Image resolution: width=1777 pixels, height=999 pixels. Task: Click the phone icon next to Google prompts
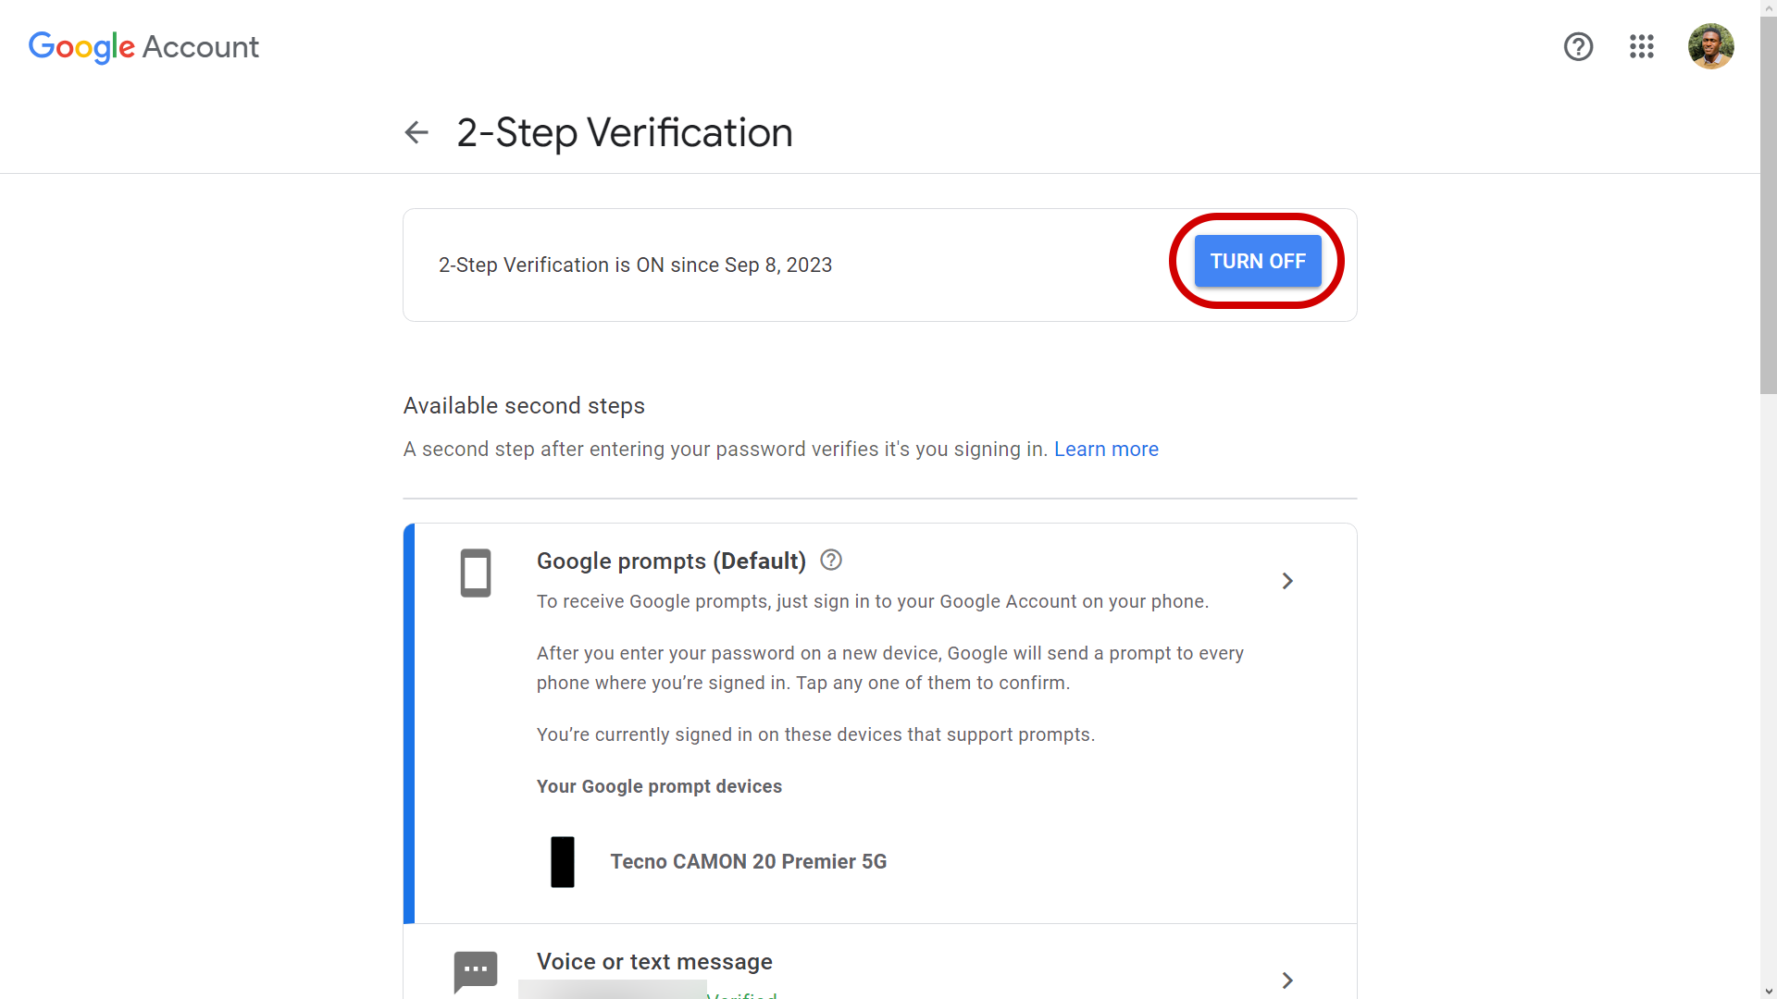pyautogui.click(x=475, y=573)
